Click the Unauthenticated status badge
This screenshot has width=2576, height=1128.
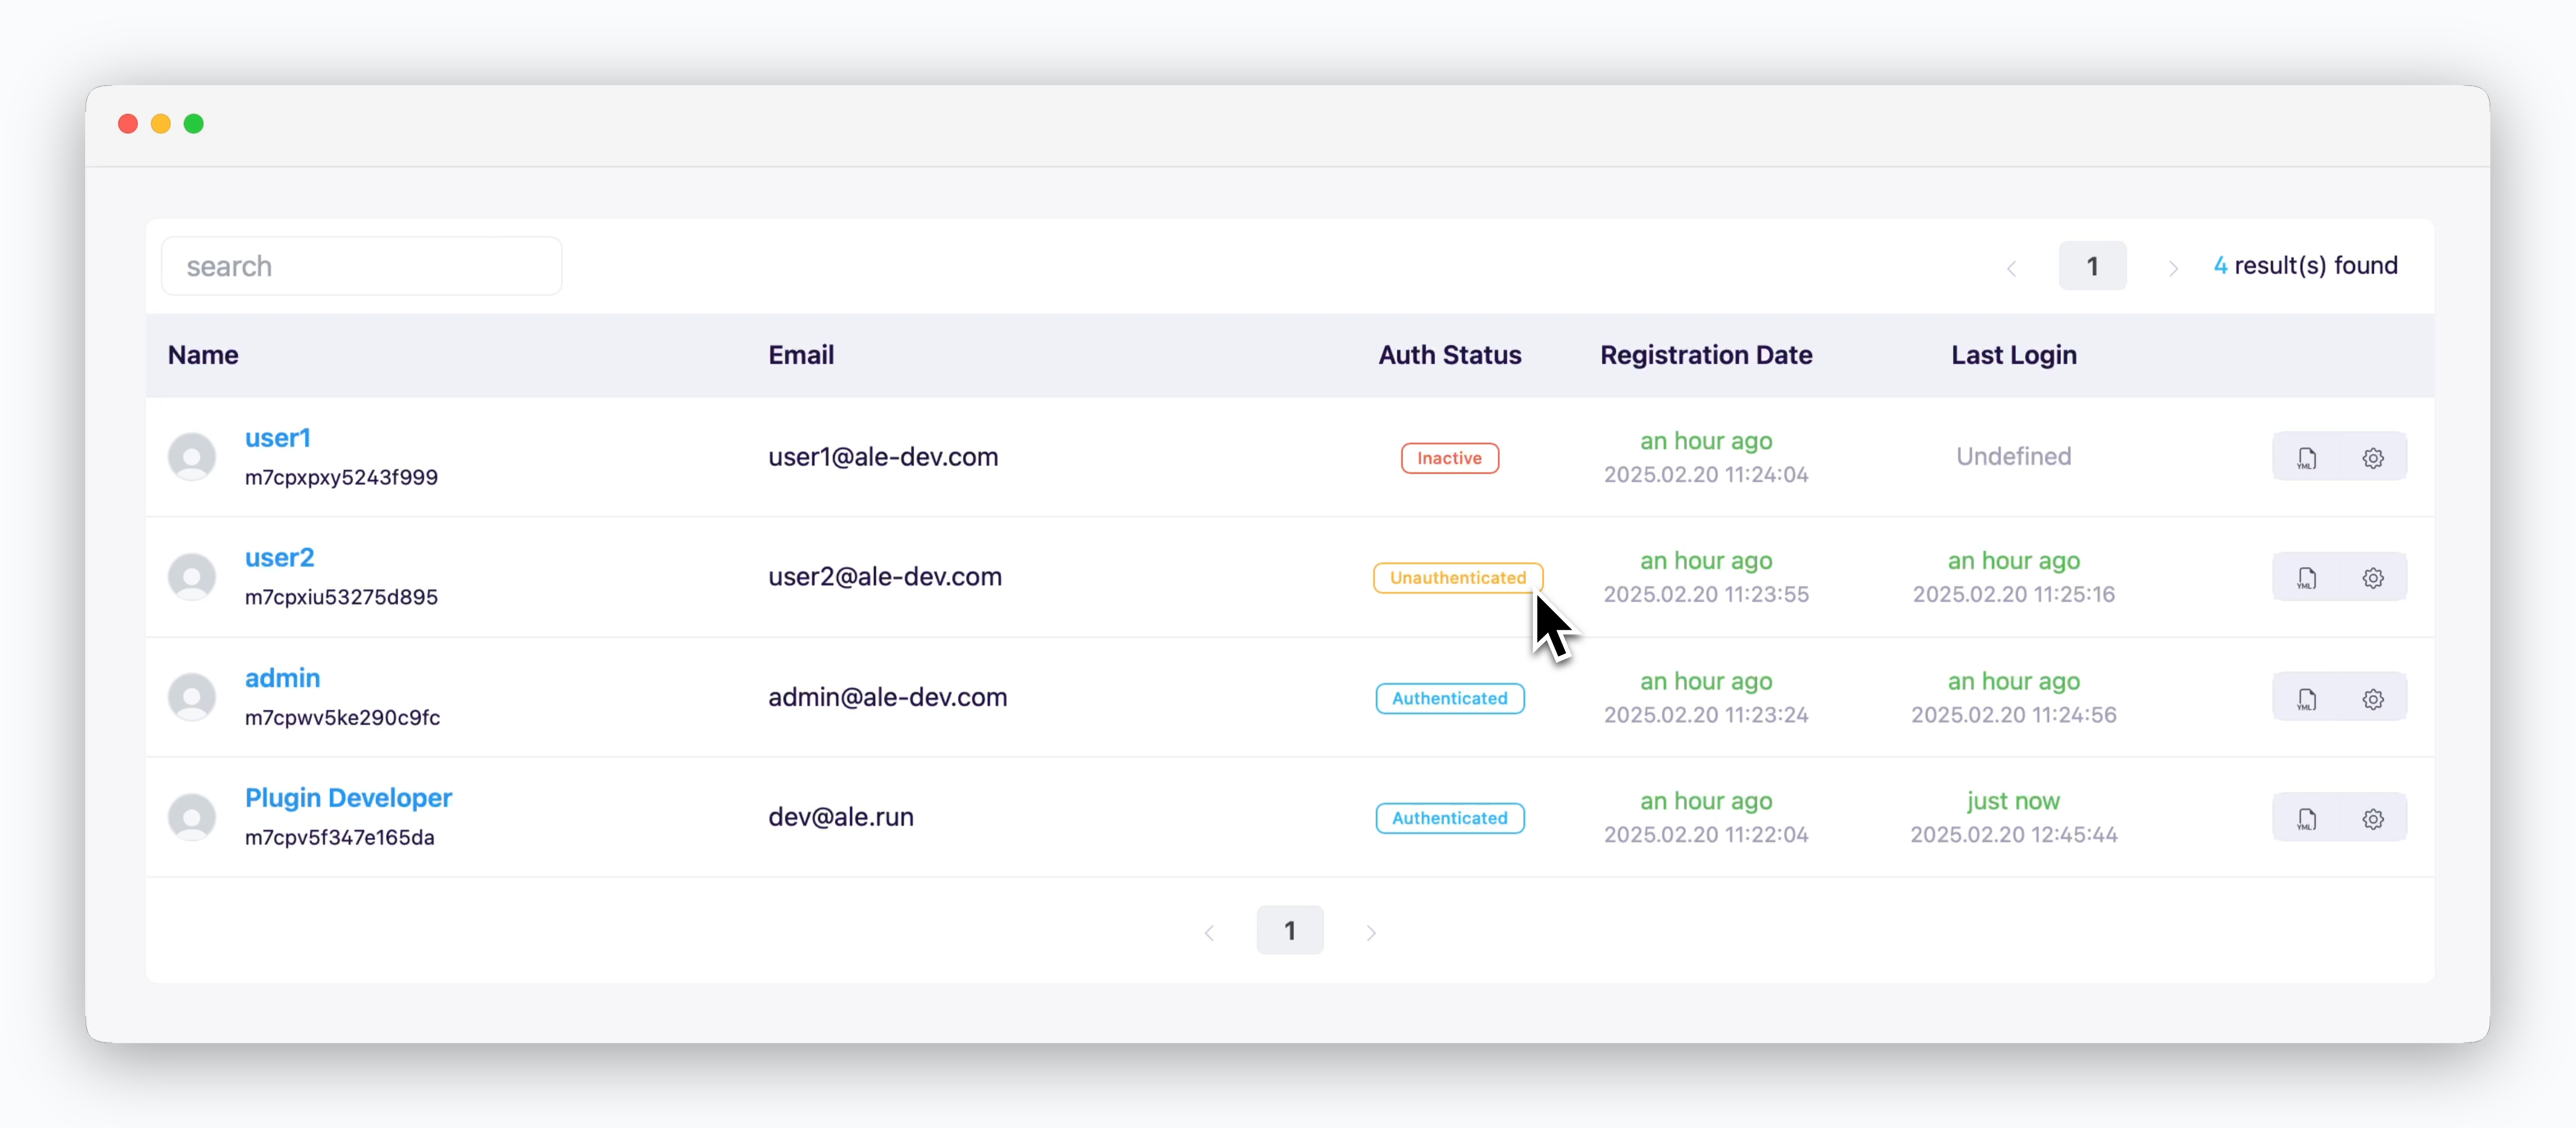(x=1457, y=578)
